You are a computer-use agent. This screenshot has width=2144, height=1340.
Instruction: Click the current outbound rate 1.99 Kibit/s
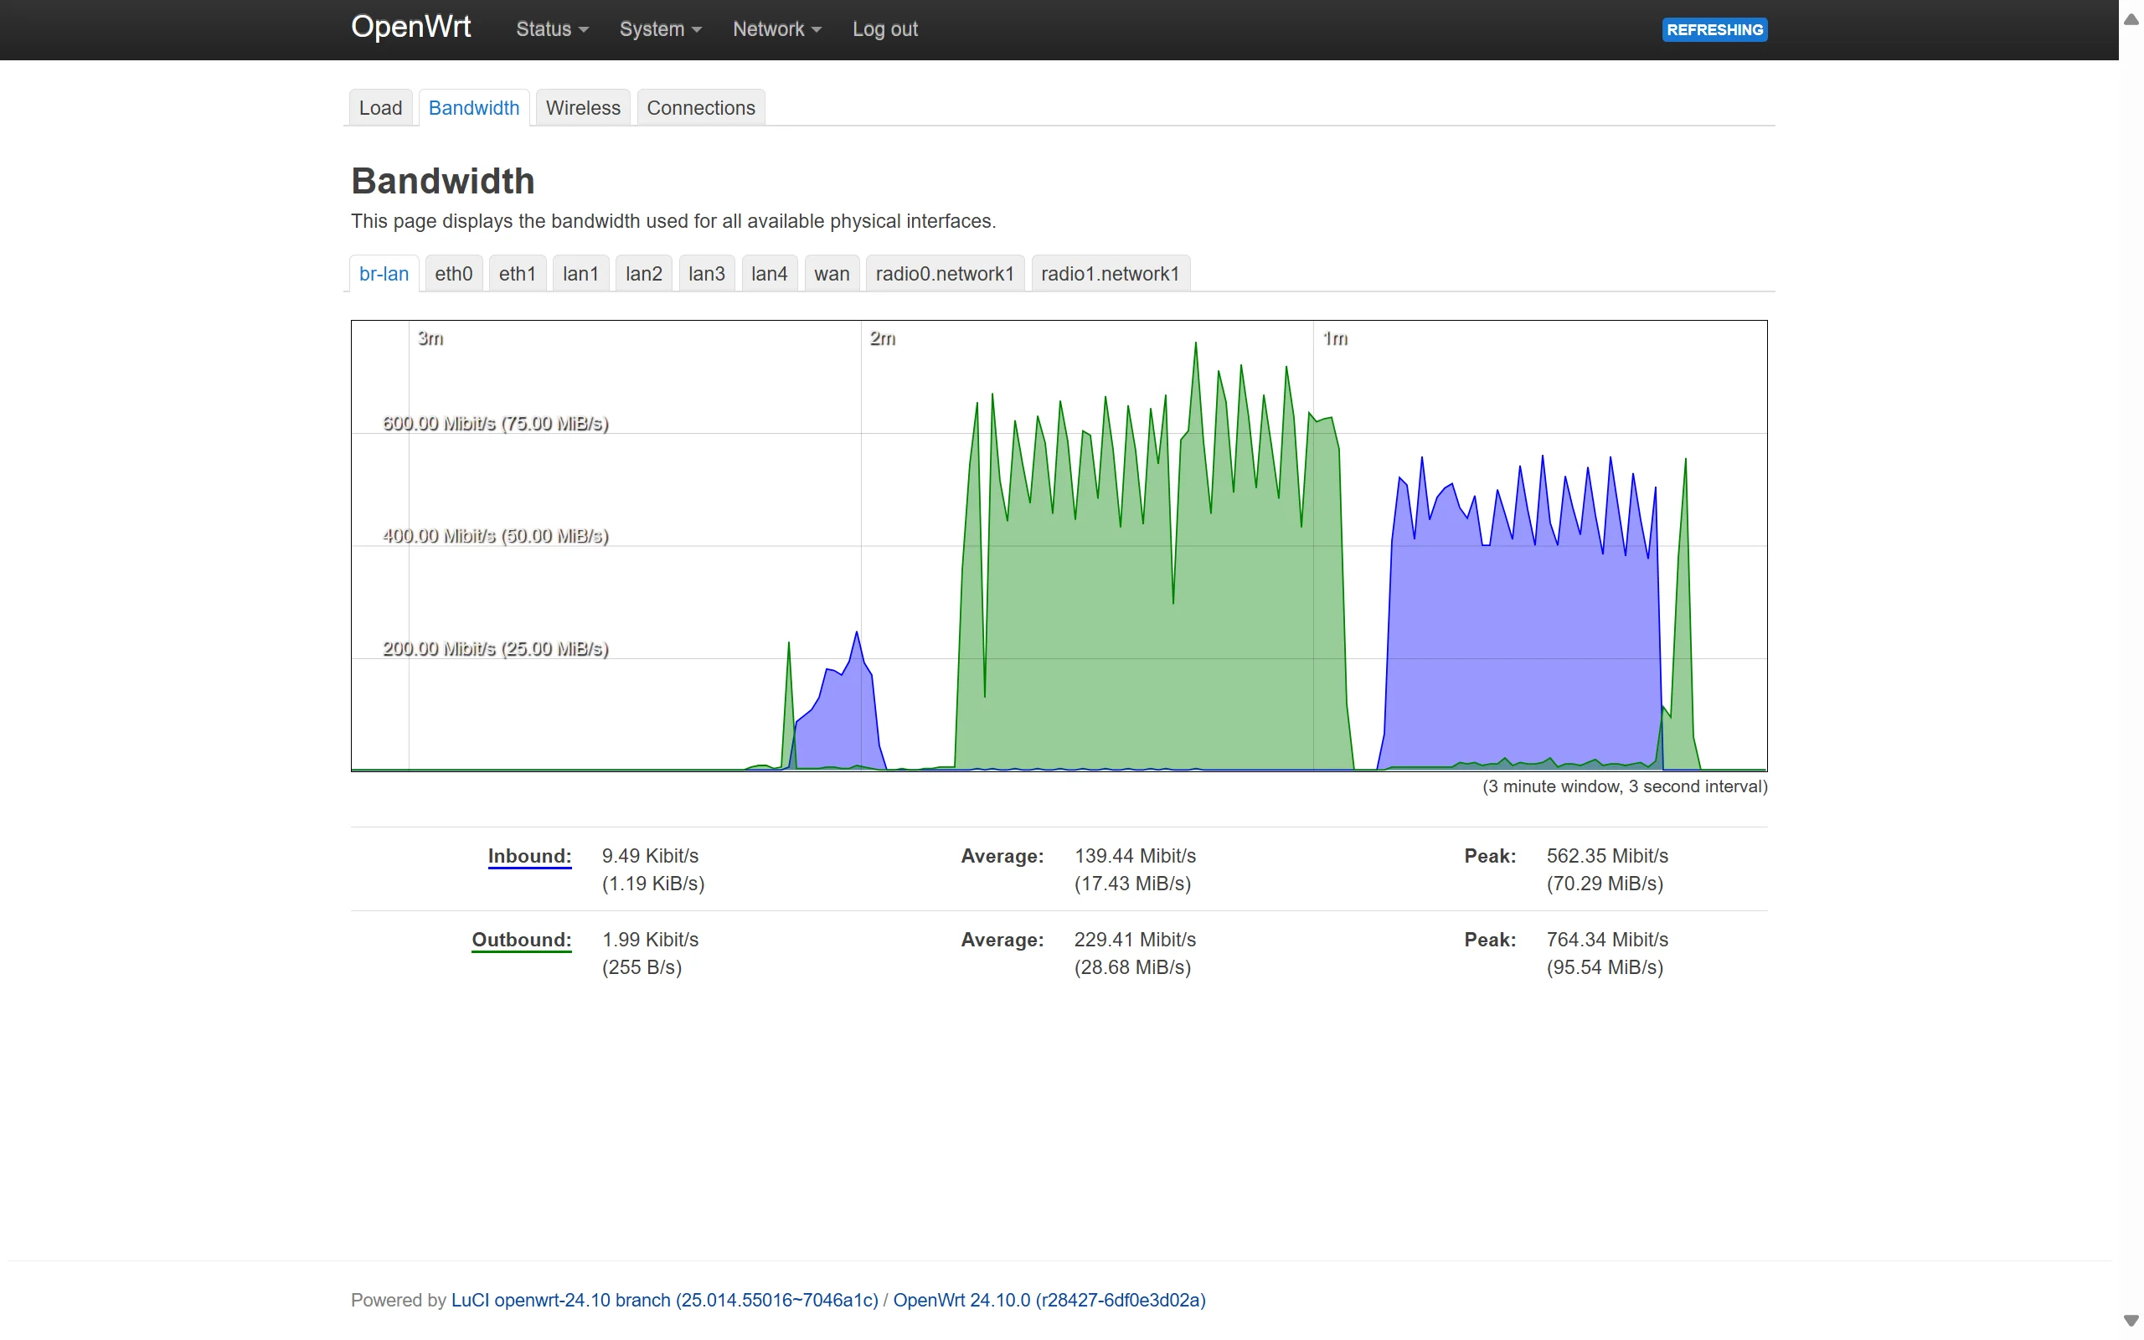point(649,939)
